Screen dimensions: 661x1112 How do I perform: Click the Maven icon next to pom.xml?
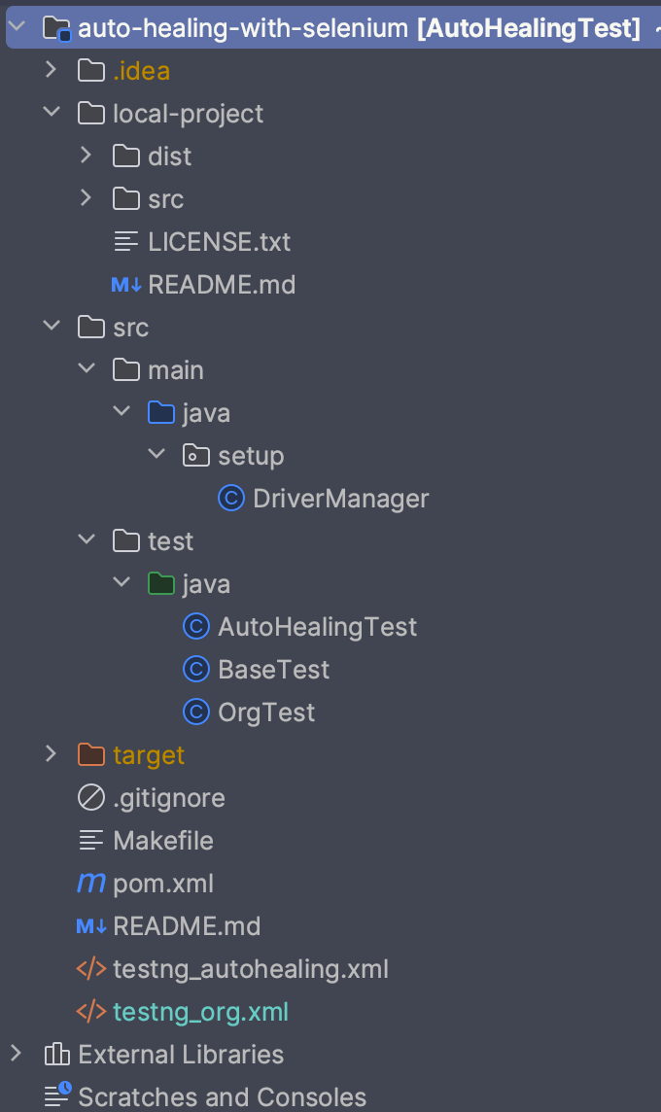(x=89, y=883)
